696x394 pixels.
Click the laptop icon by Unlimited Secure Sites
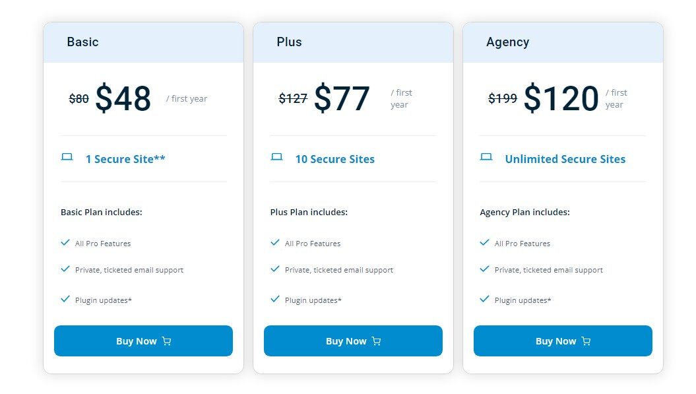(486, 157)
